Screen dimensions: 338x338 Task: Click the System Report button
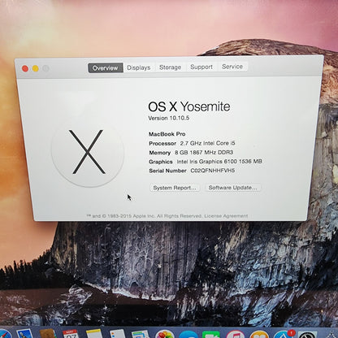pos(175,188)
